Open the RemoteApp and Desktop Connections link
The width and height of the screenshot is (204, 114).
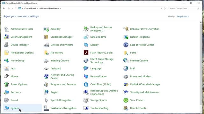pyautogui.click(x=104, y=92)
